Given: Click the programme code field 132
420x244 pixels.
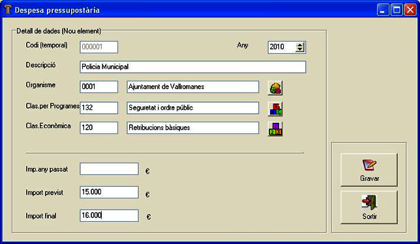Looking at the screenshot, I should (99, 108).
